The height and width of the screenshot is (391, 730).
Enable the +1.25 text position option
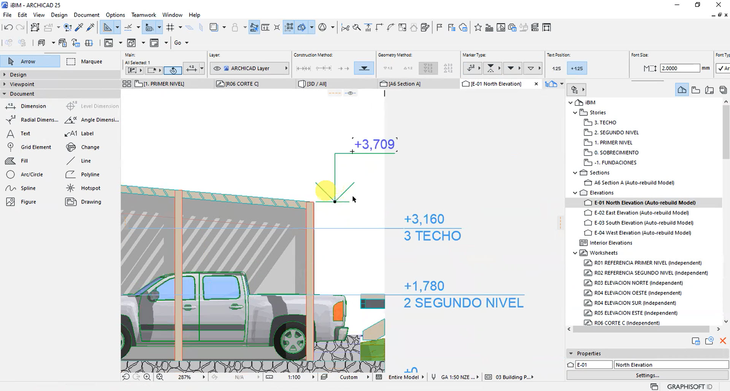click(576, 68)
